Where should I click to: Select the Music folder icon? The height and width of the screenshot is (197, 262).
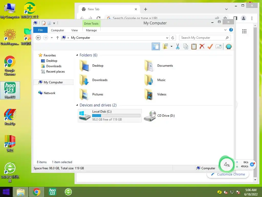click(x=149, y=80)
